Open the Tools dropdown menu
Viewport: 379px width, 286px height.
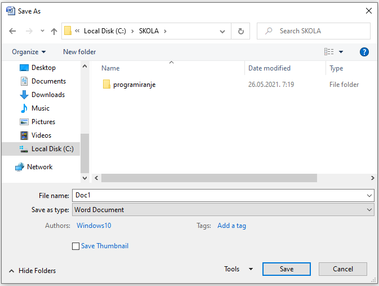tap(239, 269)
